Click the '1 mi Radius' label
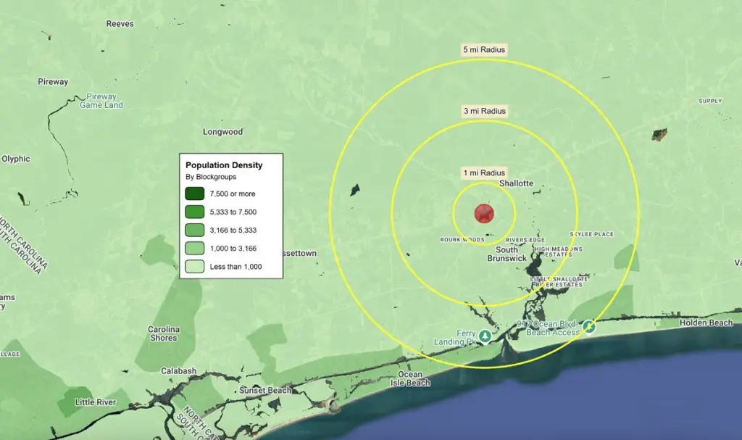The height and width of the screenshot is (440, 742). pyautogui.click(x=484, y=173)
